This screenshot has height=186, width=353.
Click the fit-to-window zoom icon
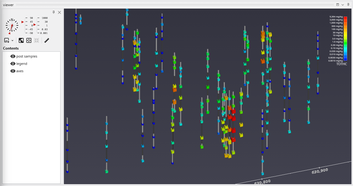29,40
